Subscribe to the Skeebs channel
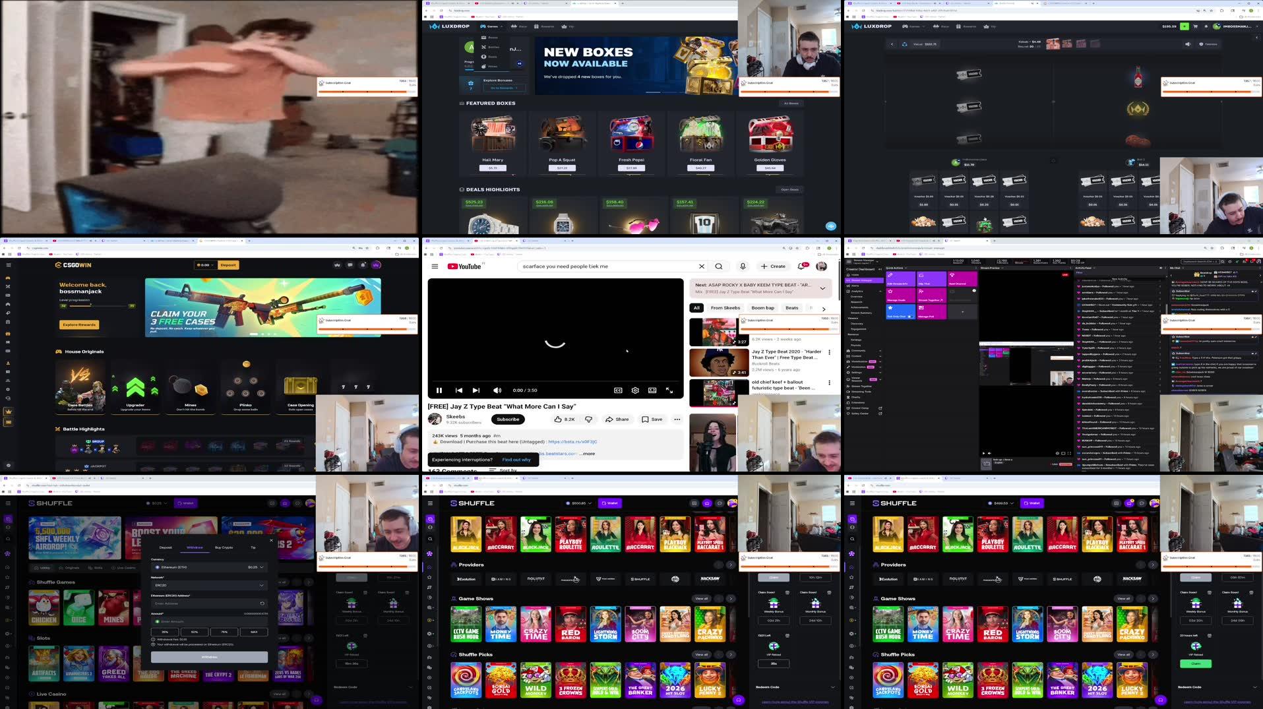This screenshot has height=709, width=1263. [508, 419]
